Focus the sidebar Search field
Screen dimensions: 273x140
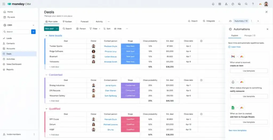[x=16, y=32]
